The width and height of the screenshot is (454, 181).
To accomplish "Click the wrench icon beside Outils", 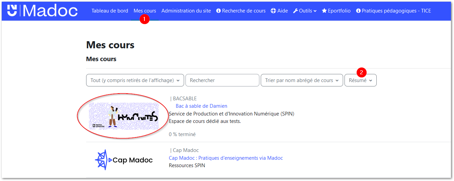I will (295, 11).
